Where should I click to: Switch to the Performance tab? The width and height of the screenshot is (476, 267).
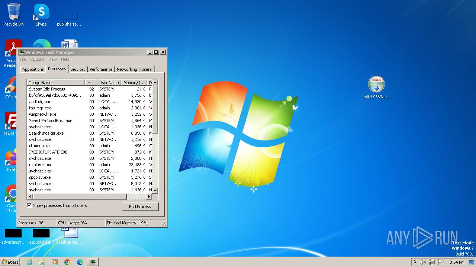point(101,69)
